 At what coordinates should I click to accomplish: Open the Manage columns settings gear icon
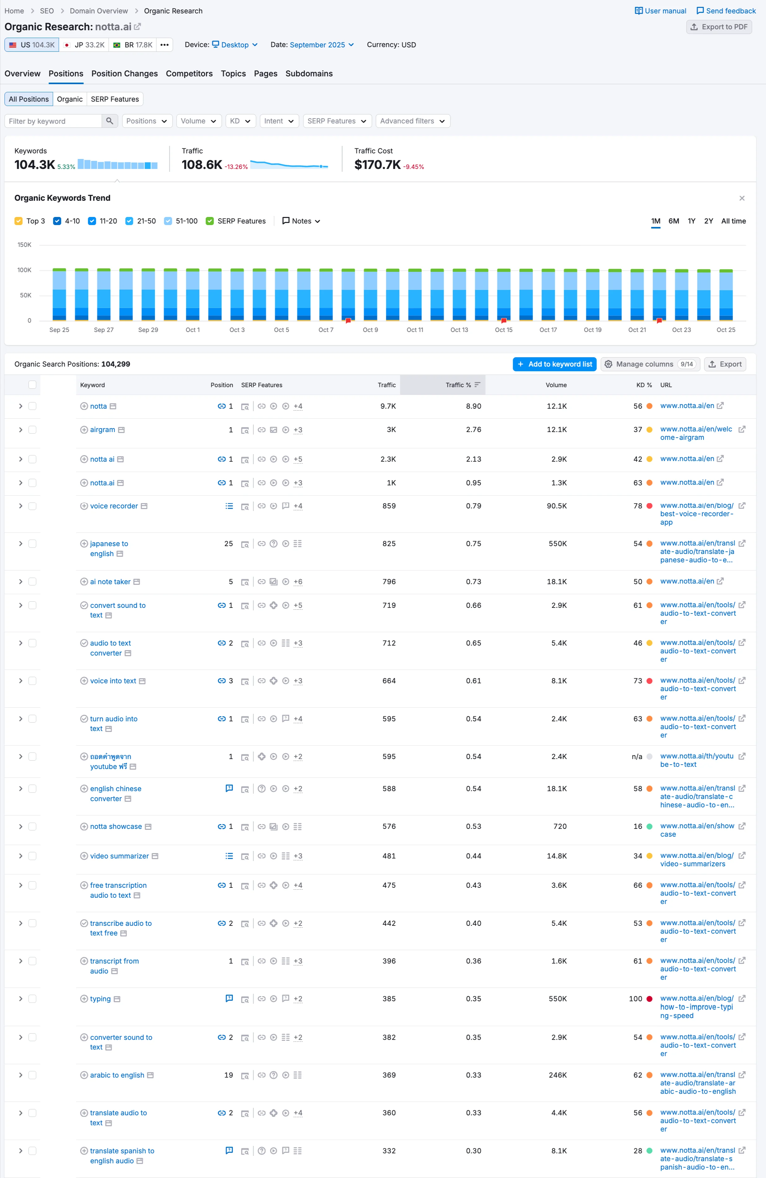pyautogui.click(x=609, y=364)
